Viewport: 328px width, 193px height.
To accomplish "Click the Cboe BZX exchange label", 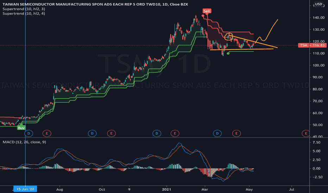I will 179,4.
